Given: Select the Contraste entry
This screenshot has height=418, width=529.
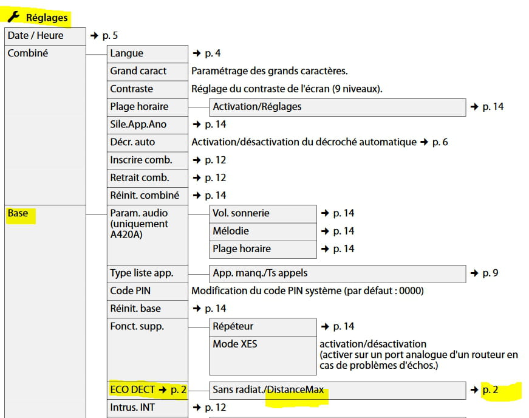Looking at the screenshot, I should pos(148,89).
